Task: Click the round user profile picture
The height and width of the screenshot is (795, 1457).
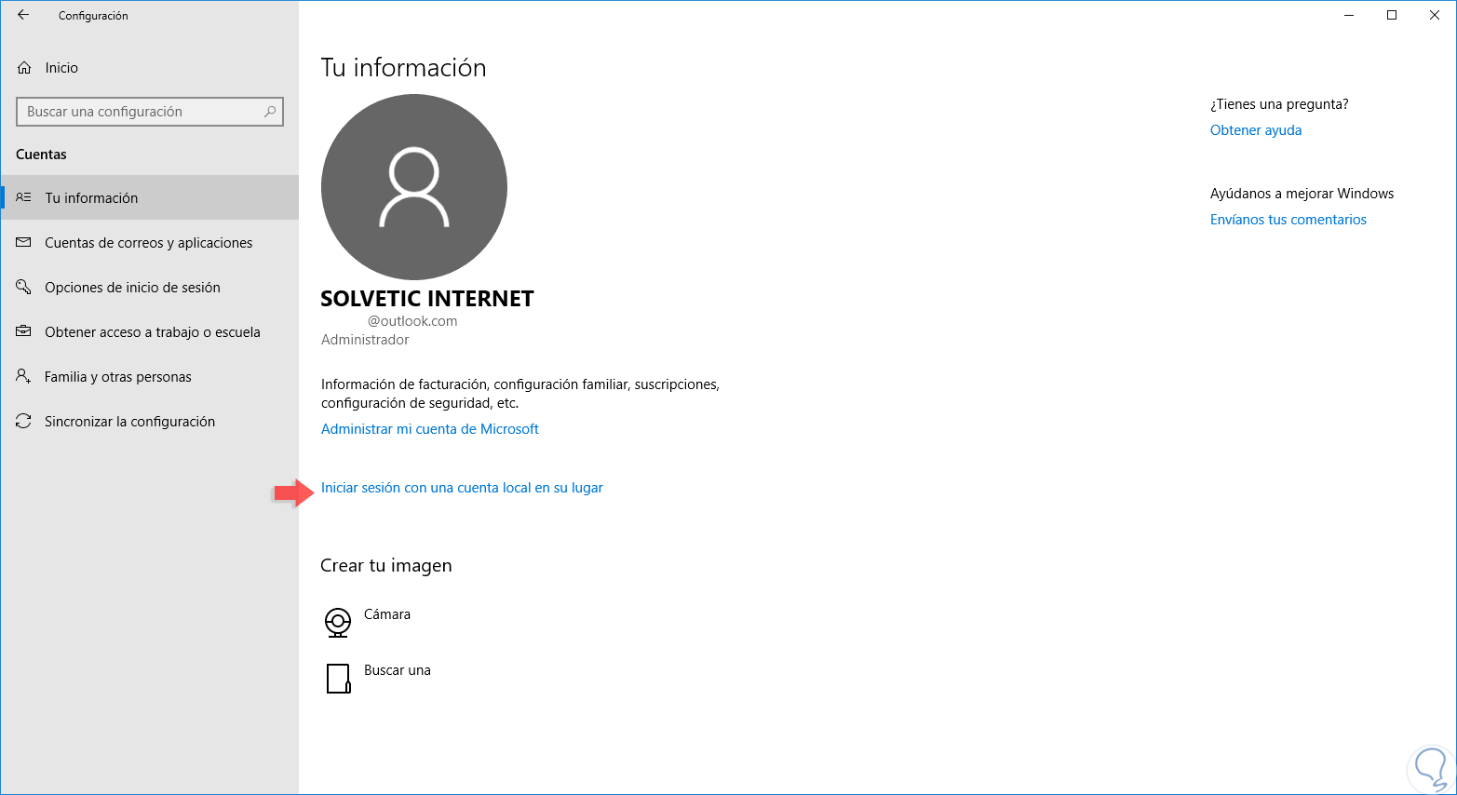Action: (414, 187)
